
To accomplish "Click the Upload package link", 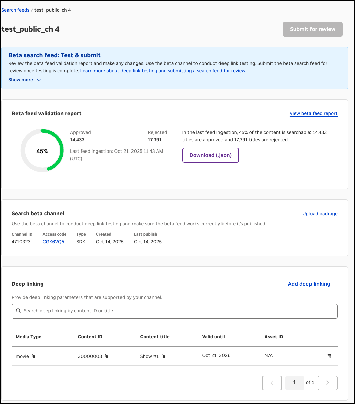I will (320, 214).
